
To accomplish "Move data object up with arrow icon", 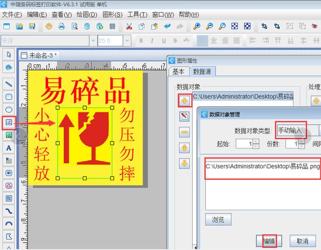I will tap(185, 148).
